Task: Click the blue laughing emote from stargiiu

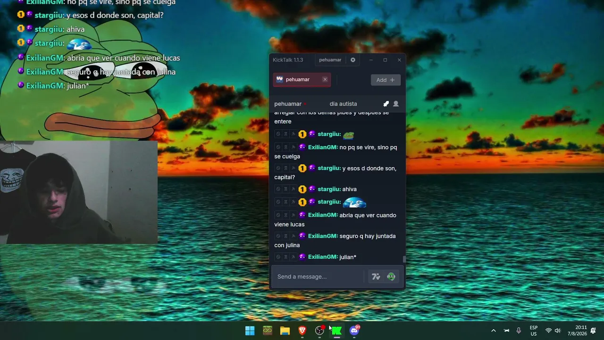Action: tap(354, 203)
